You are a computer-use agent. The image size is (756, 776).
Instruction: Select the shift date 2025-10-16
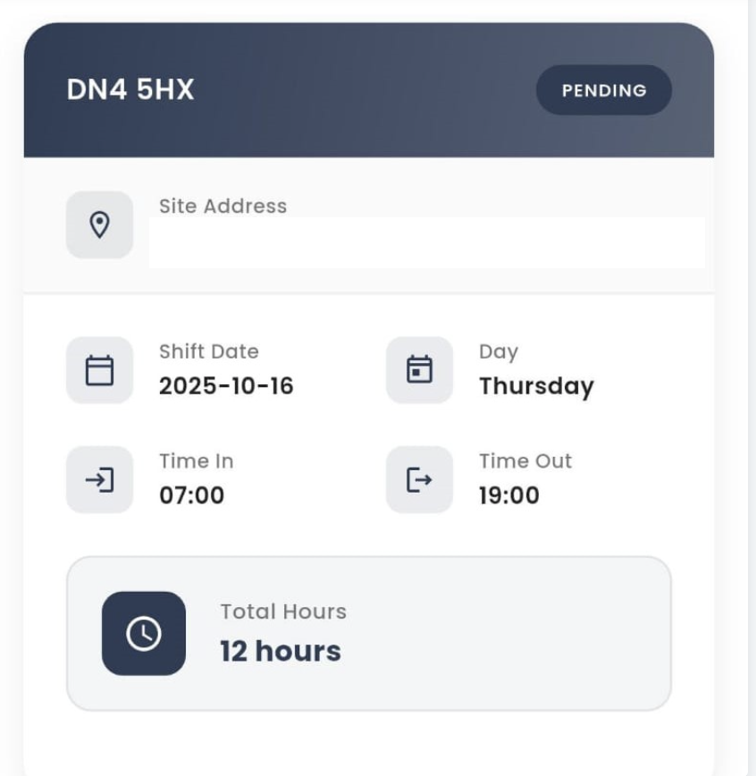pyautogui.click(x=226, y=386)
